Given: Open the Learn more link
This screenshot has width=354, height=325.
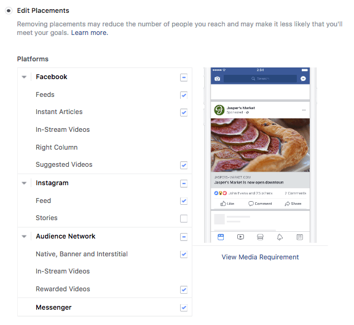Looking at the screenshot, I should click(90, 33).
